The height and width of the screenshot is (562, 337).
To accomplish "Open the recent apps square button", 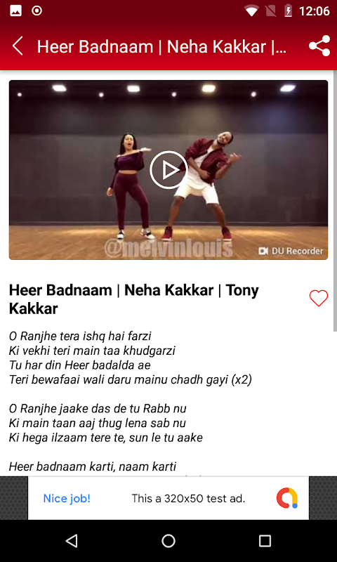I will click(x=265, y=541).
